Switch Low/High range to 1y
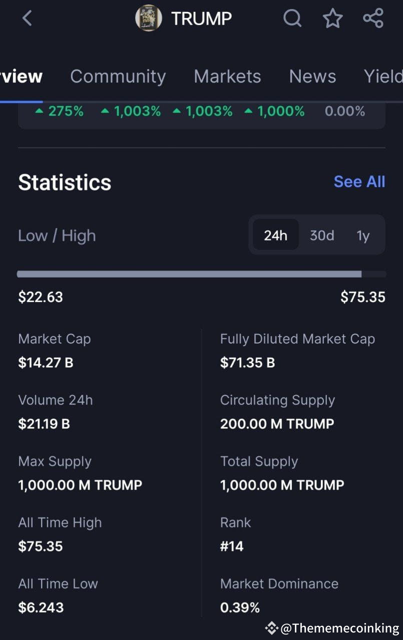This screenshot has height=640, width=403. 363,235
